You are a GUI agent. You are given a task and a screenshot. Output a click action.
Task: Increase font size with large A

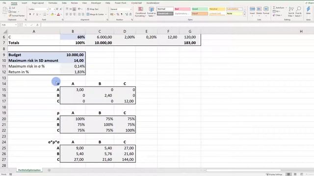57,9
